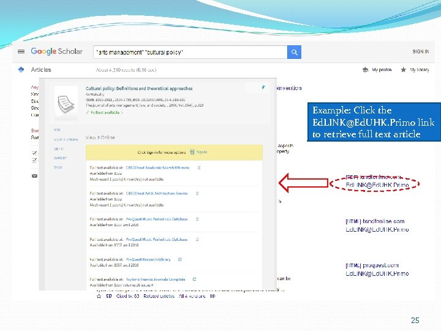Toggle the include citations checkbox

click(x=34, y=161)
